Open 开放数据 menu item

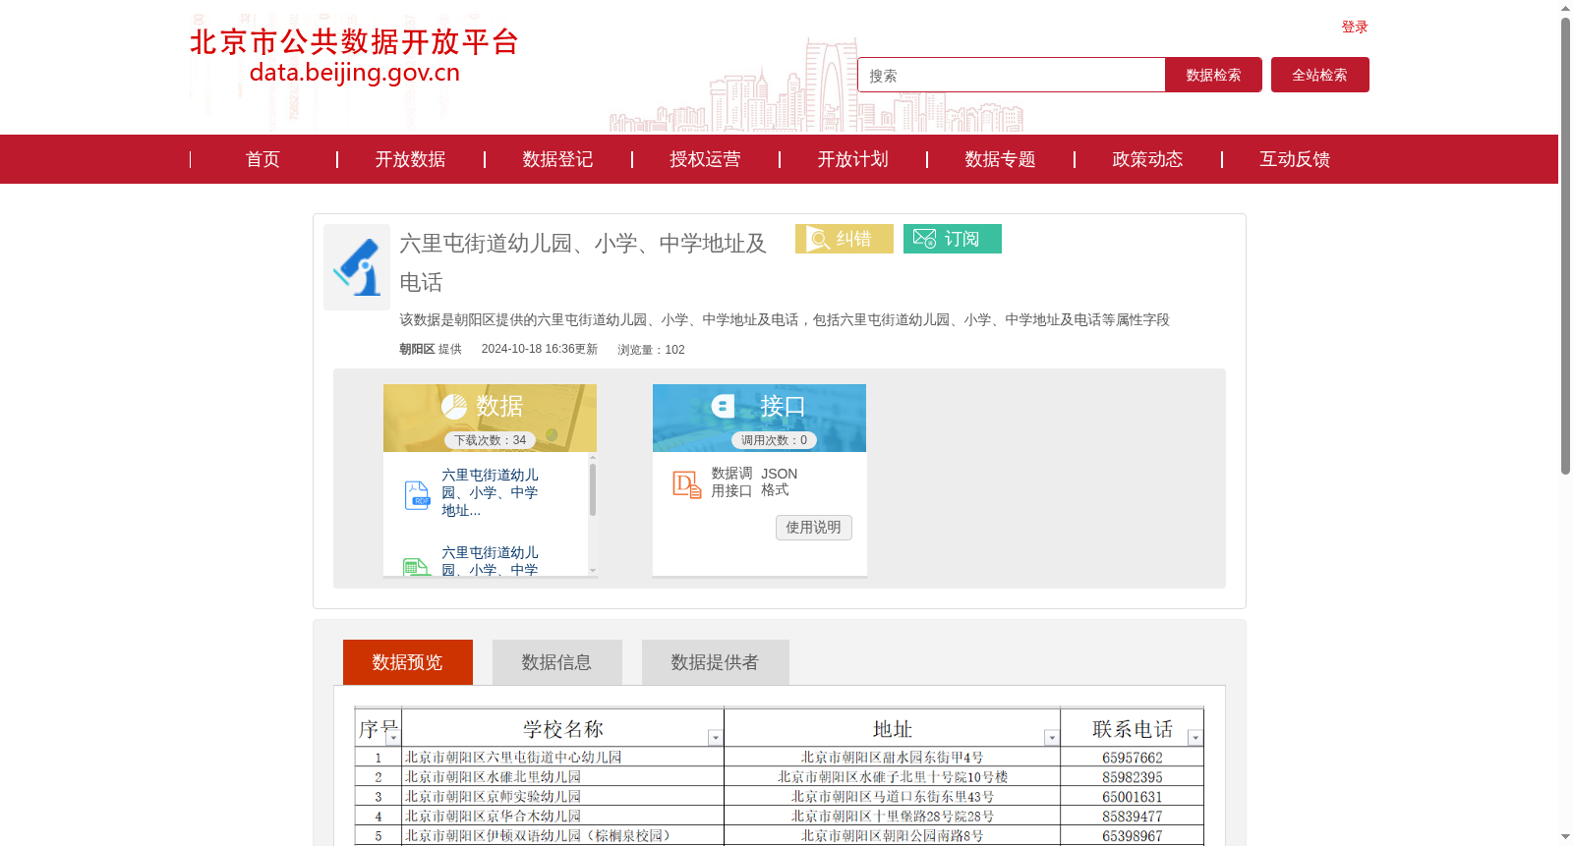coord(410,159)
